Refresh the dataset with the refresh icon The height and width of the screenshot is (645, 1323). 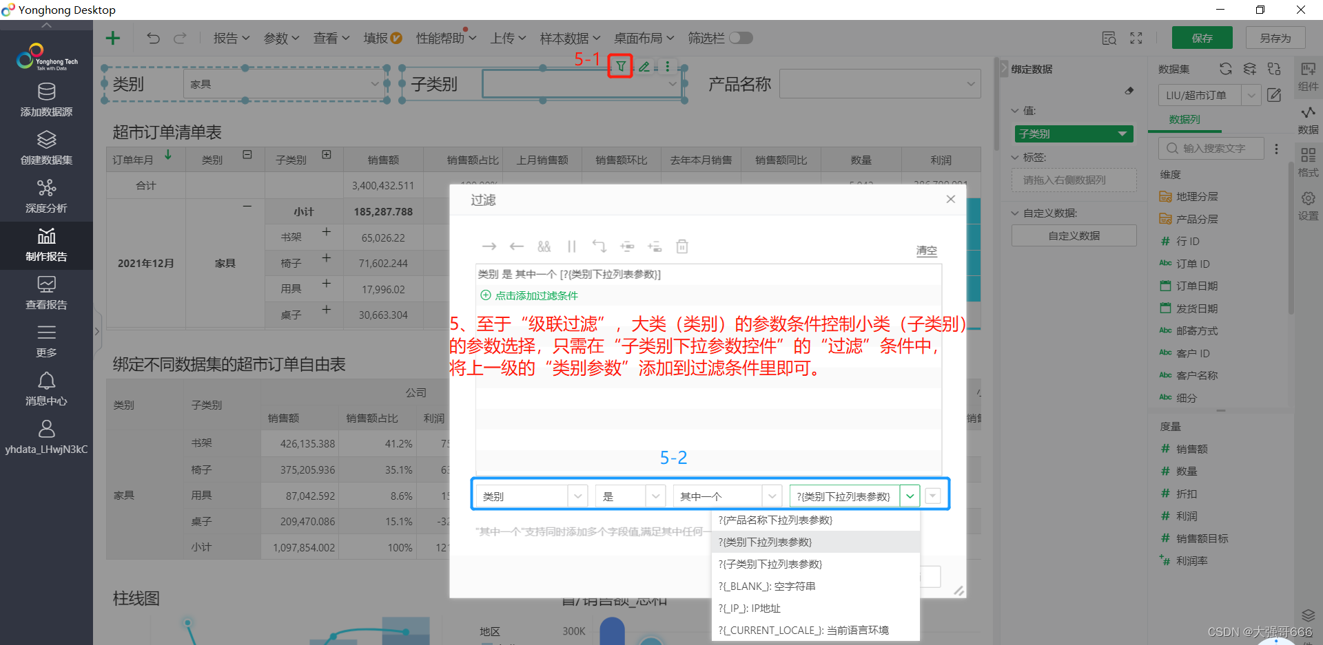tap(1225, 69)
